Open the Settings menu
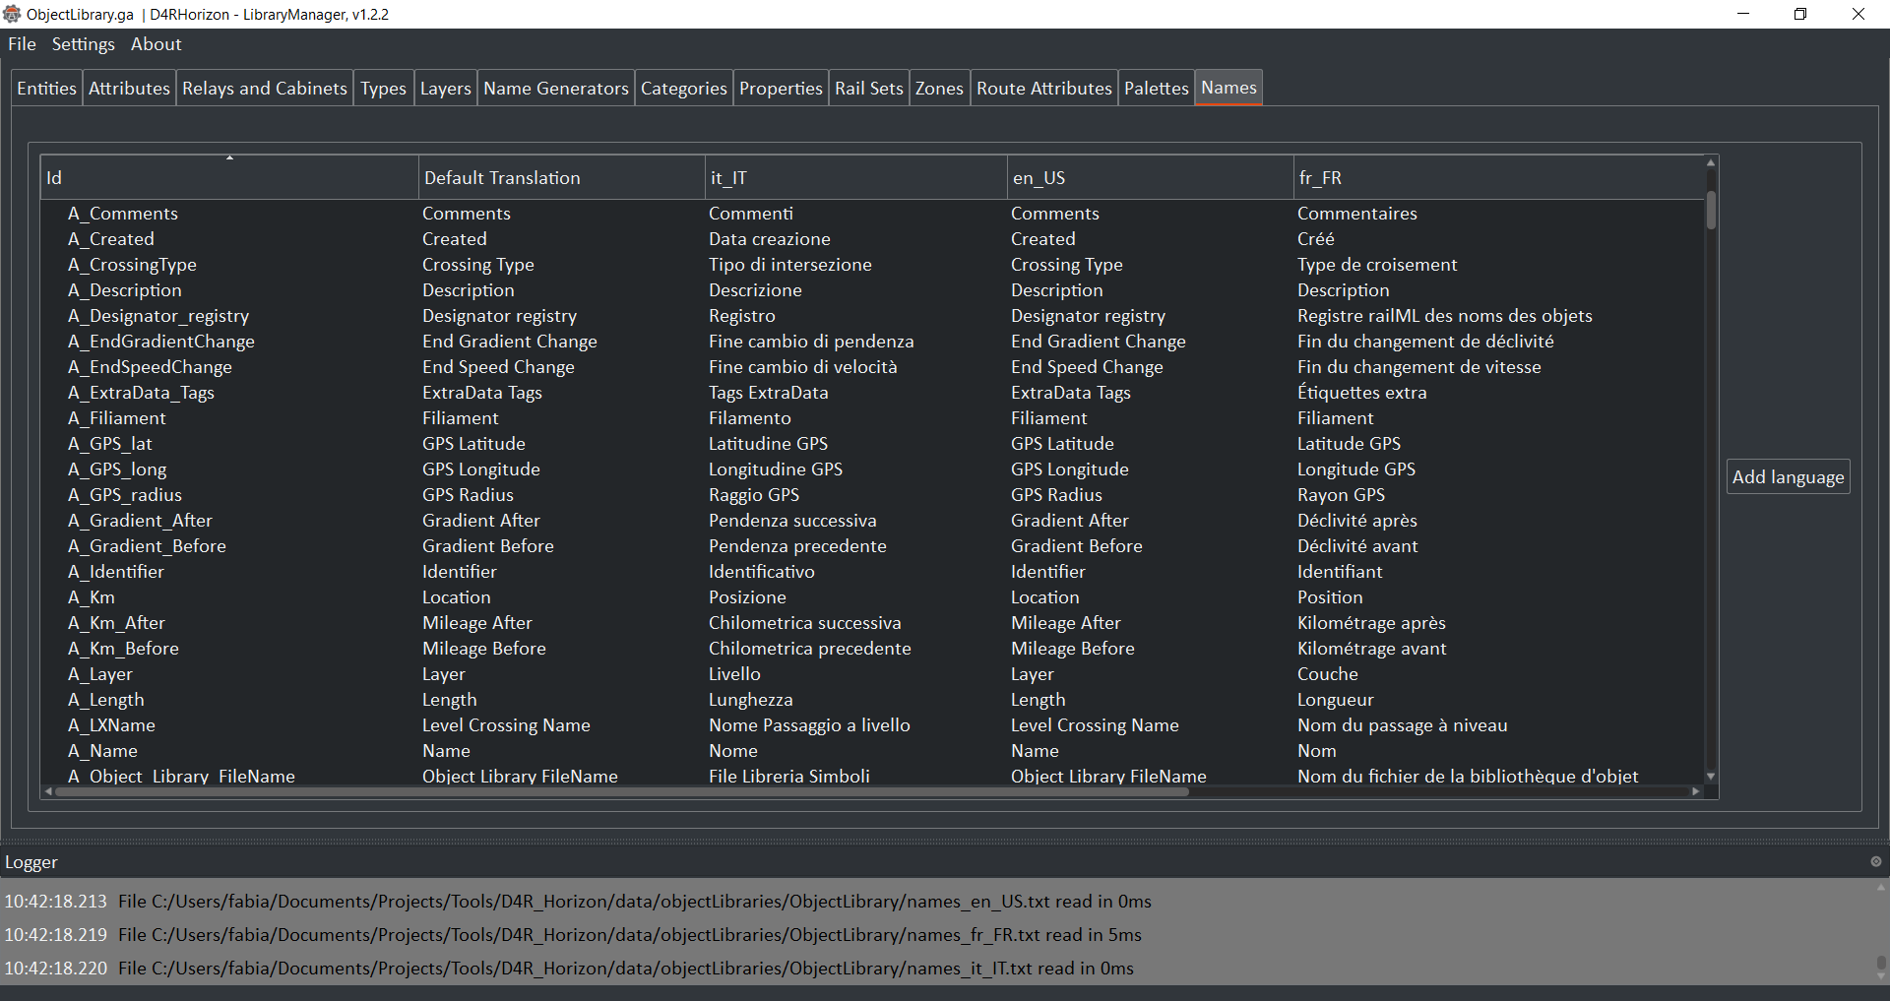This screenshot has height=1001, width=1890. click(83, 44)
